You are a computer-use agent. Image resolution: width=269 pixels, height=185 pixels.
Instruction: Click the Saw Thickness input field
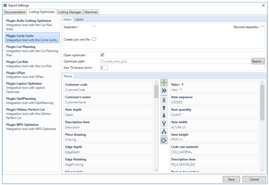click(104, 67)
